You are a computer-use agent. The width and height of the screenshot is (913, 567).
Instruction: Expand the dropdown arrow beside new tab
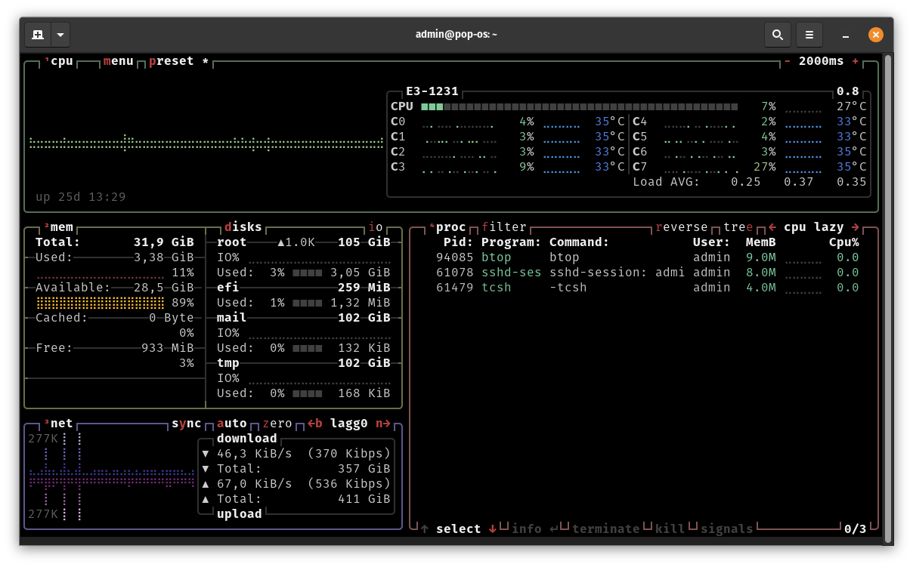60,35
